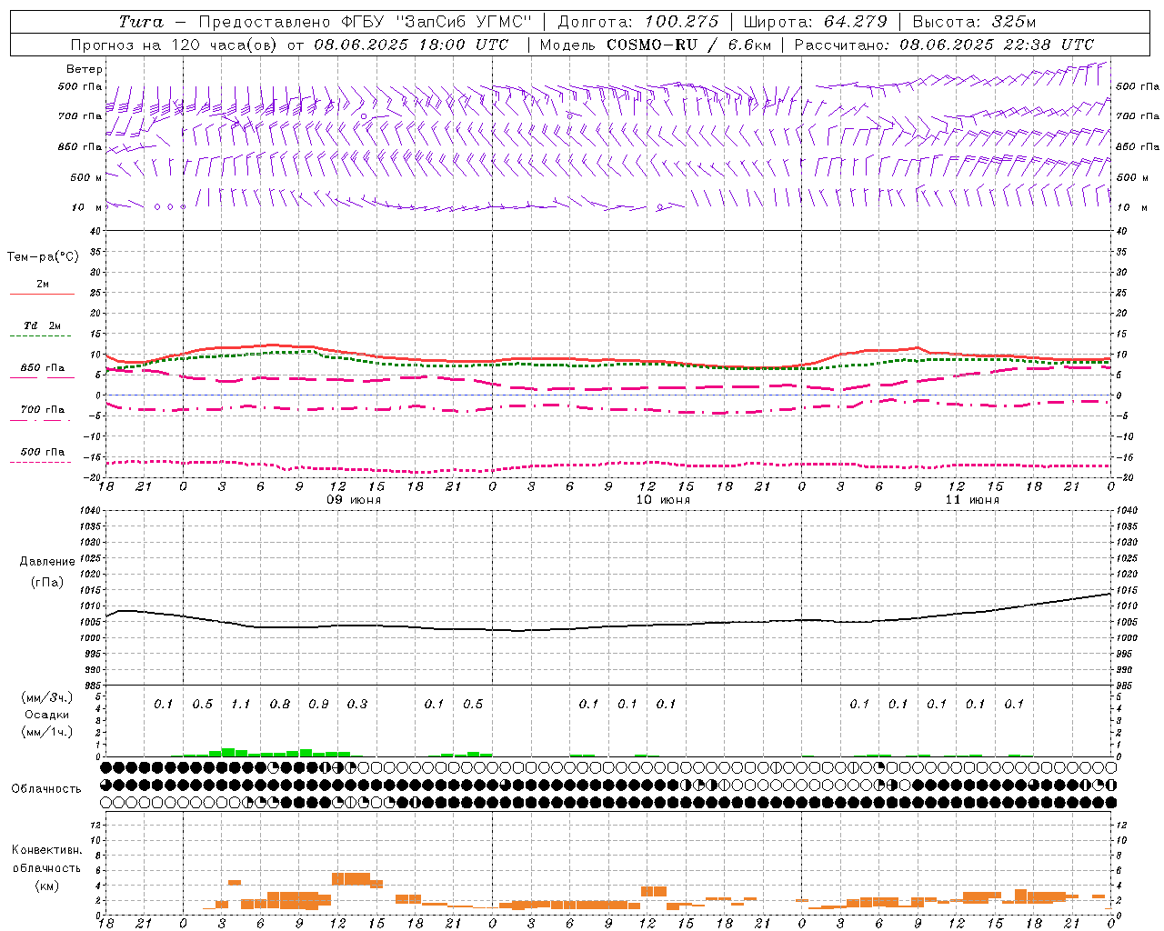Click the red "2м" temperature legend entry
The image size is (1164, 931).
pyautogui.click(x=43, y=285)
